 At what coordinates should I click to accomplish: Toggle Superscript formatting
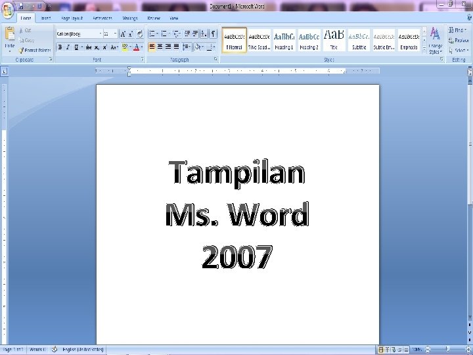104,47
